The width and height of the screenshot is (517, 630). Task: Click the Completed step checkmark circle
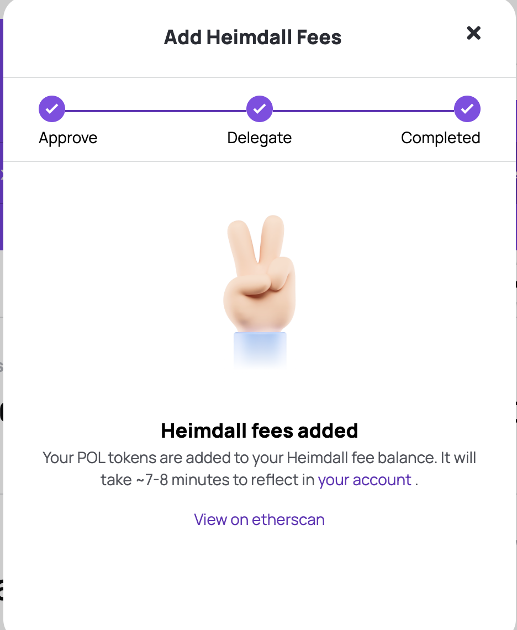tap(467, 109)
